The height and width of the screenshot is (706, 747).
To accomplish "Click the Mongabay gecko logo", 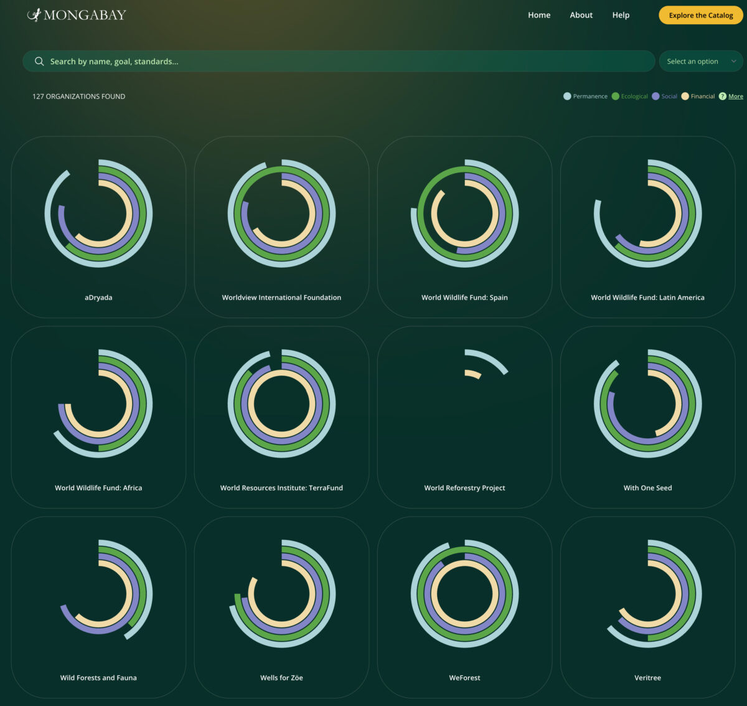I will pyautogui.click(x=34, y=15).
